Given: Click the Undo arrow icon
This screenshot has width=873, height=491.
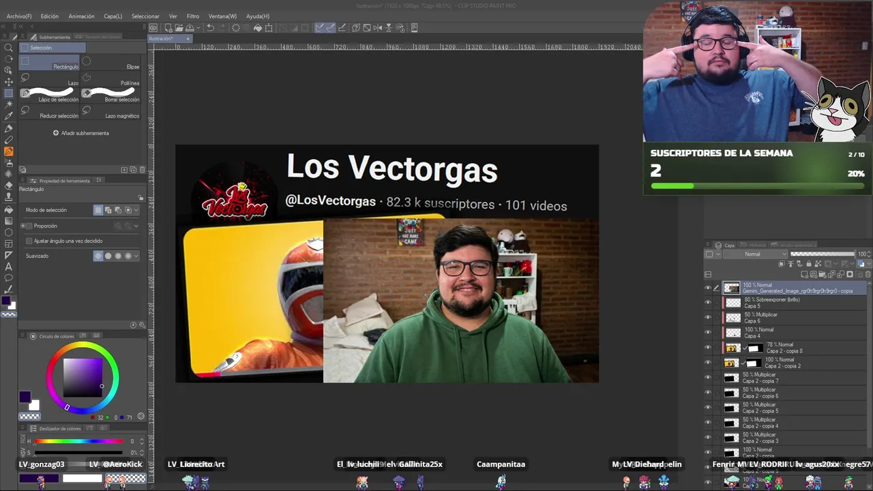Looking at the screenshot, I should [x=210, y=28].
